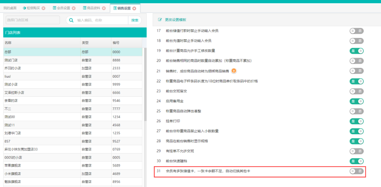Disable setting 19 manual quantity edit toggle
The height and width of the screenshot is (187, 381).
pos(356,51)
